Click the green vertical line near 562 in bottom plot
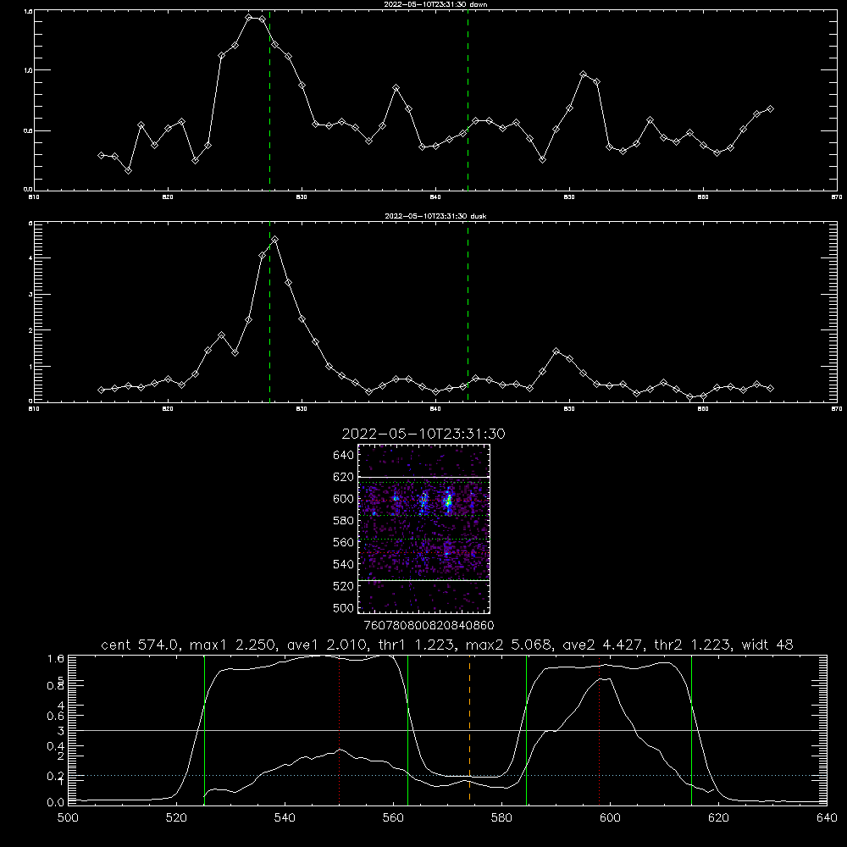The image size is (847, 847). [x=408, y=729]
